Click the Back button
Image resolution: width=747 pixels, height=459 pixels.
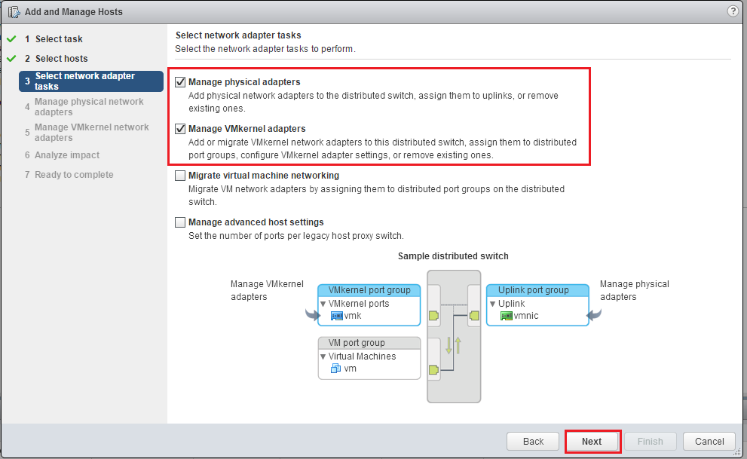click(x=532, y=441)
